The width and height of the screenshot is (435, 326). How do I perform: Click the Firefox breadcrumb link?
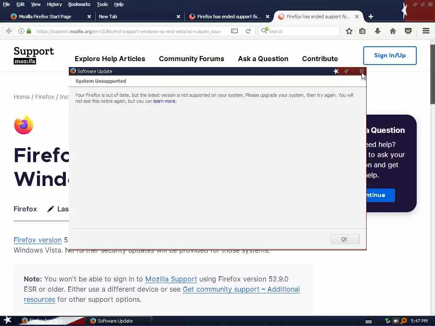click(45, 97)
